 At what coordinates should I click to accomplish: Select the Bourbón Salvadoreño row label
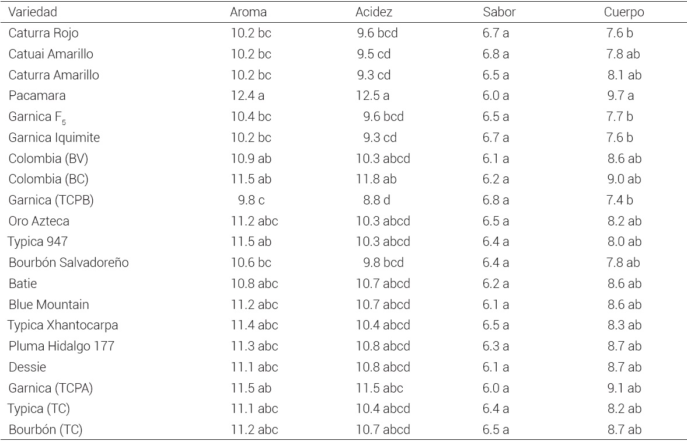68,263
